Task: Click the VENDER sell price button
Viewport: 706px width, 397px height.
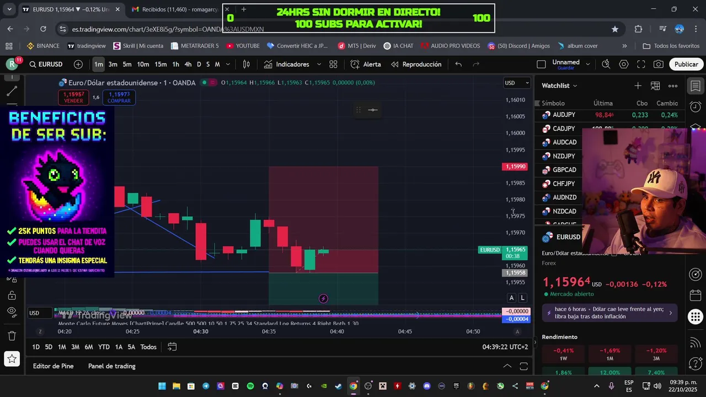Action: (73, 98)
